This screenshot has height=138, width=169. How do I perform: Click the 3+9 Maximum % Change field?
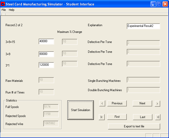click(70, 54)
